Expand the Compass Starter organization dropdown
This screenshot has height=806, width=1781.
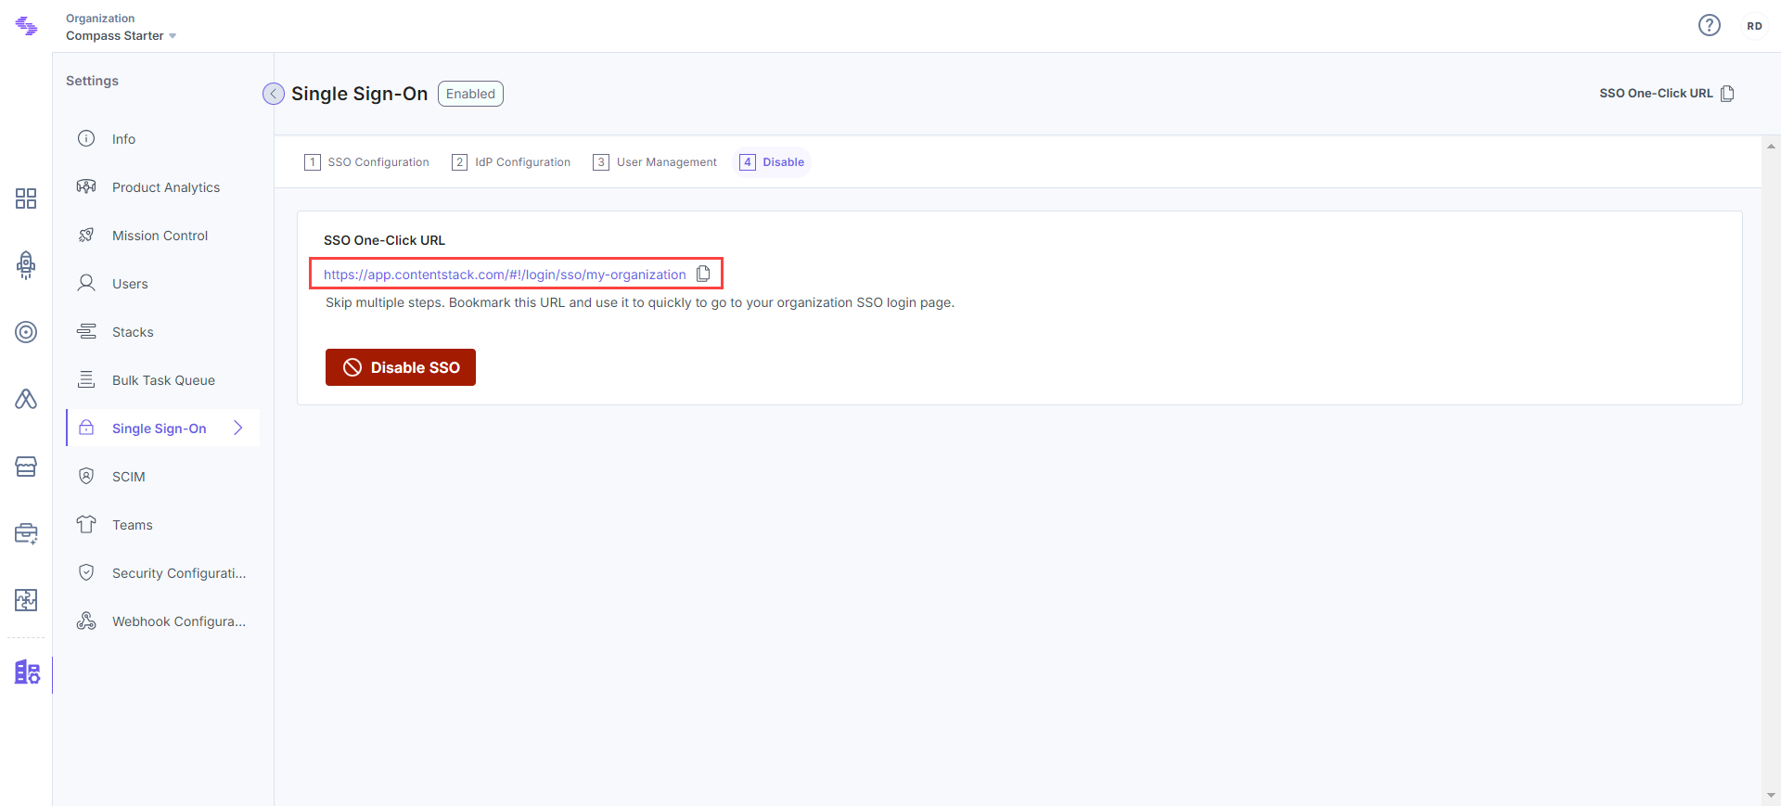121,35
